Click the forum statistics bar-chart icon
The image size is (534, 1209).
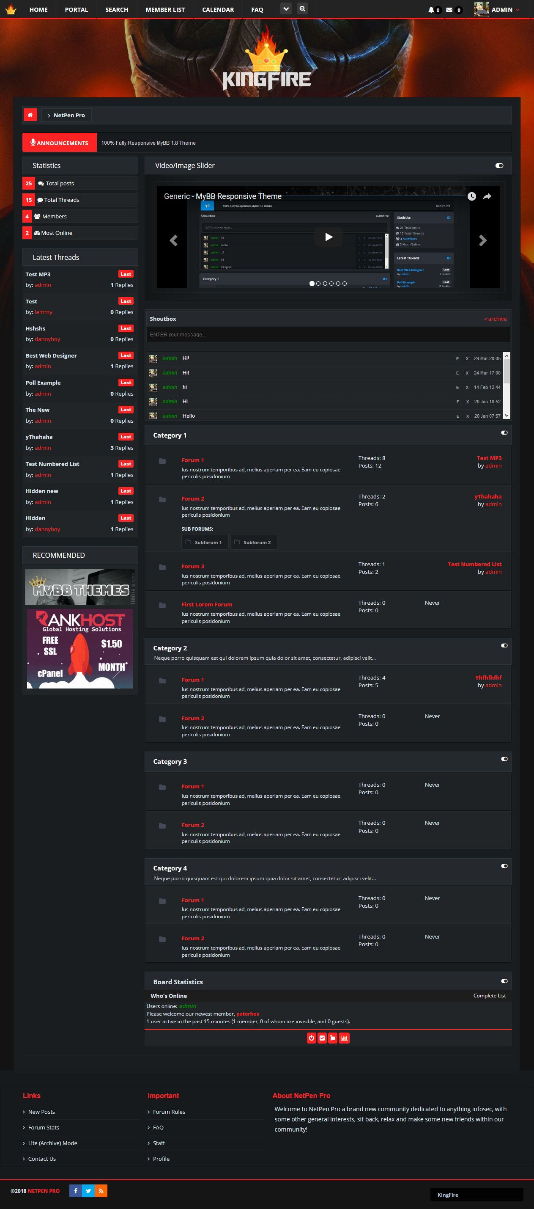pyautogui.click(x=344, y=1038)
